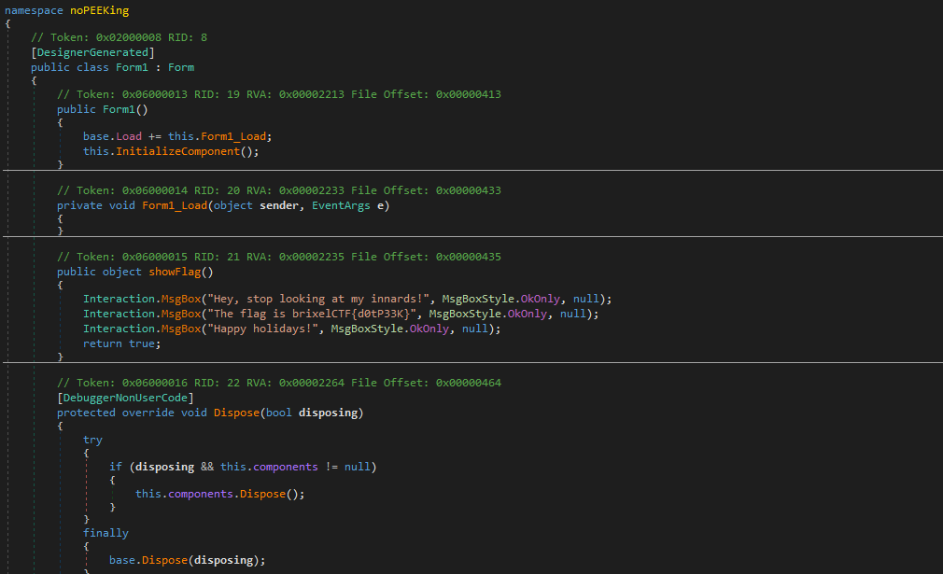Click Dispose in base.Dispose(disposing) line
The width and height of the screenshot is (943, 574).
[162, 560]
